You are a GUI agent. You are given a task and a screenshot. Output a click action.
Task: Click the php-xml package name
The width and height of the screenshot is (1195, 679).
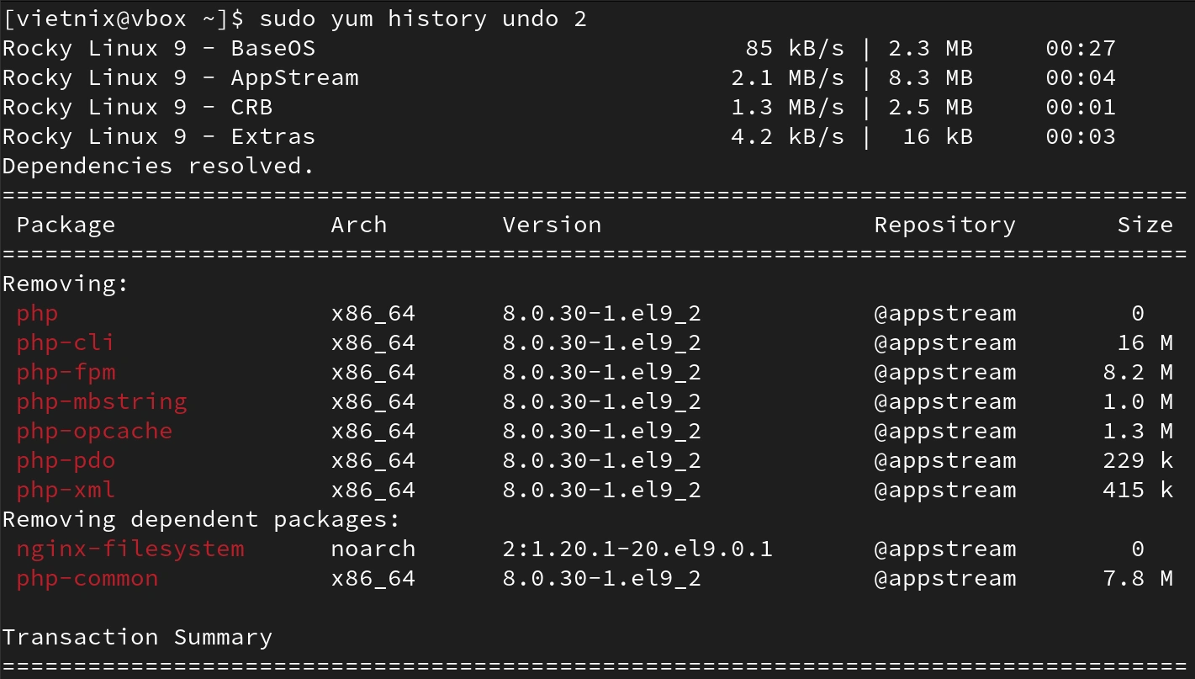[66, 491]
